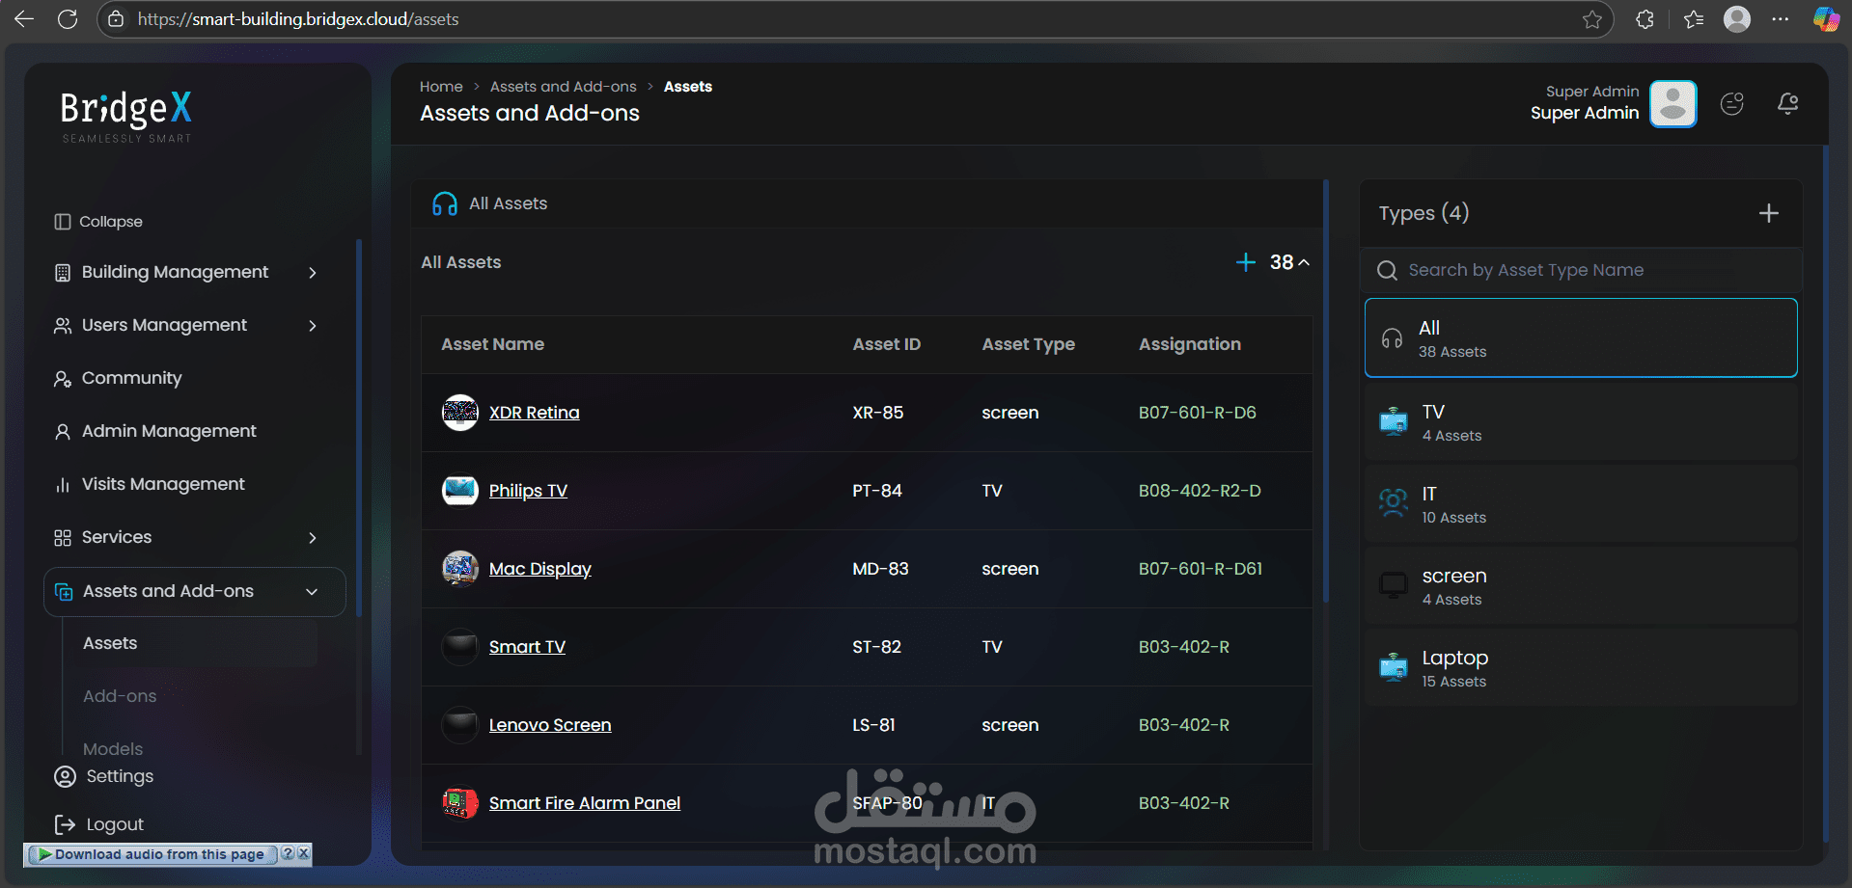Collapse All Assets list caret

(x=1304, y=262)
